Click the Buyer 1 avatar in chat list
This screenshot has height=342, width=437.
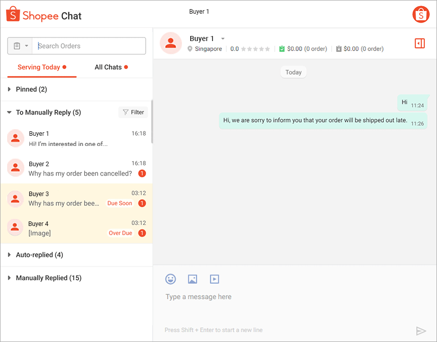coord(15,138)
